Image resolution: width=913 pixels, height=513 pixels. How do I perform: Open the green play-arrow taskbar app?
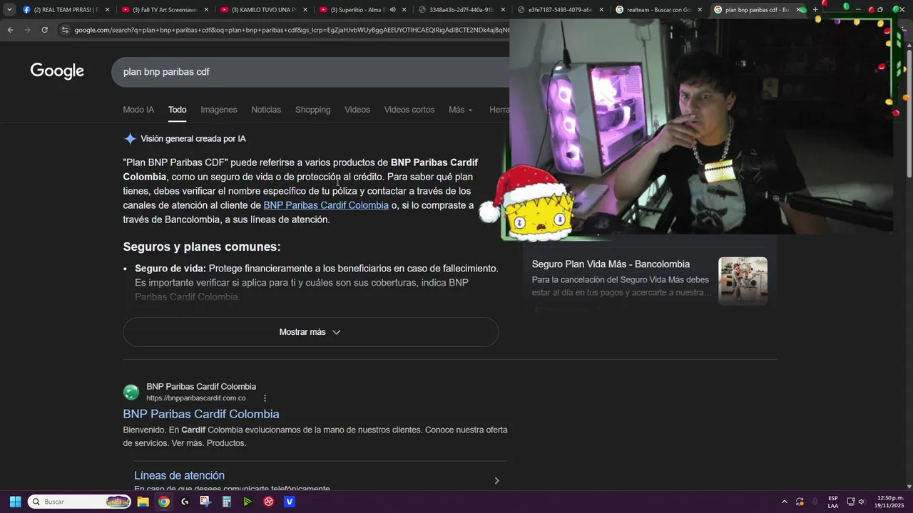(x=248, y=502)
